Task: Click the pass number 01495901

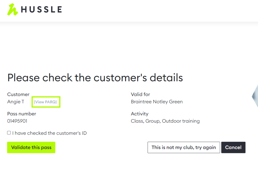Action: pyautogui.click(x=17, y=121)
